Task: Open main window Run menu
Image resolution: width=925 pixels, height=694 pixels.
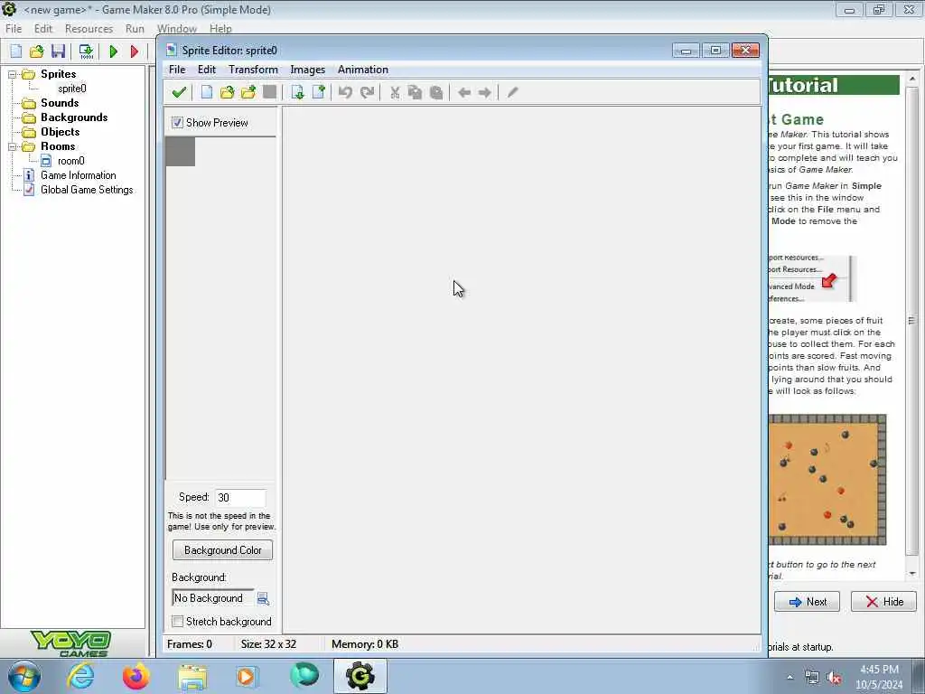Action: (135, 29)
